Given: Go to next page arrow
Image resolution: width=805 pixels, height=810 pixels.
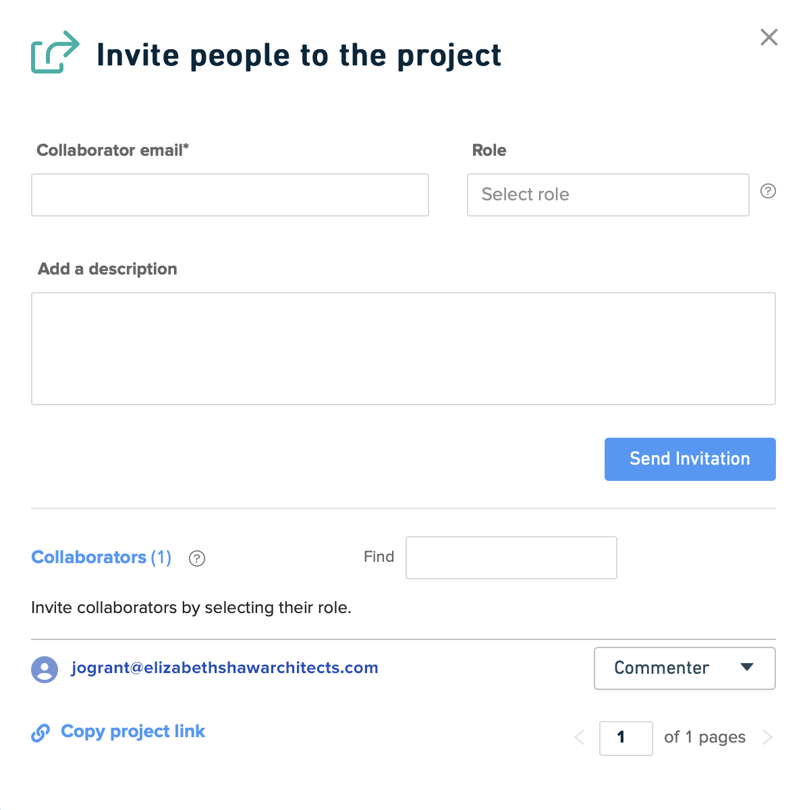Looking at the screenshot, I should pyautogui.click(x=767, y=737).
